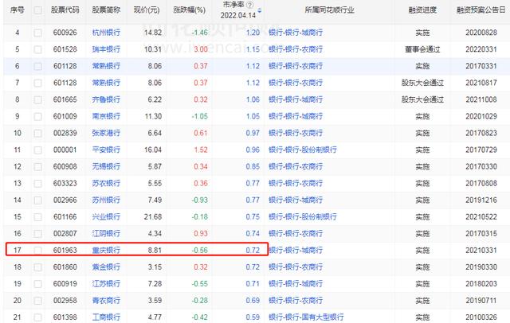Viewport: 510px width, 323px height.
Task: Select the date 20100326
Action: click(481, 317)
